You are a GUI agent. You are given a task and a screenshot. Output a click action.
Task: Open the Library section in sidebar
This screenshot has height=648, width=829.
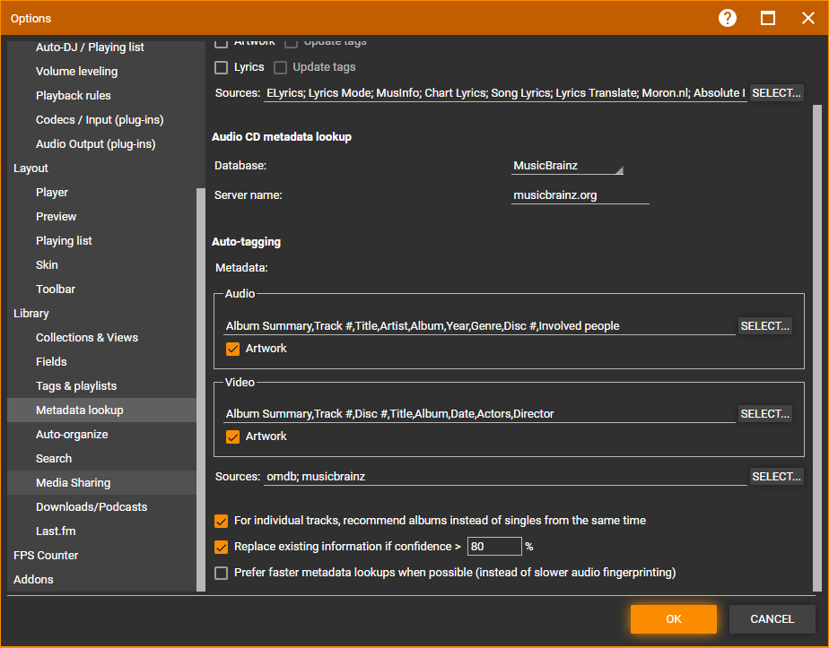coord(31,314)
